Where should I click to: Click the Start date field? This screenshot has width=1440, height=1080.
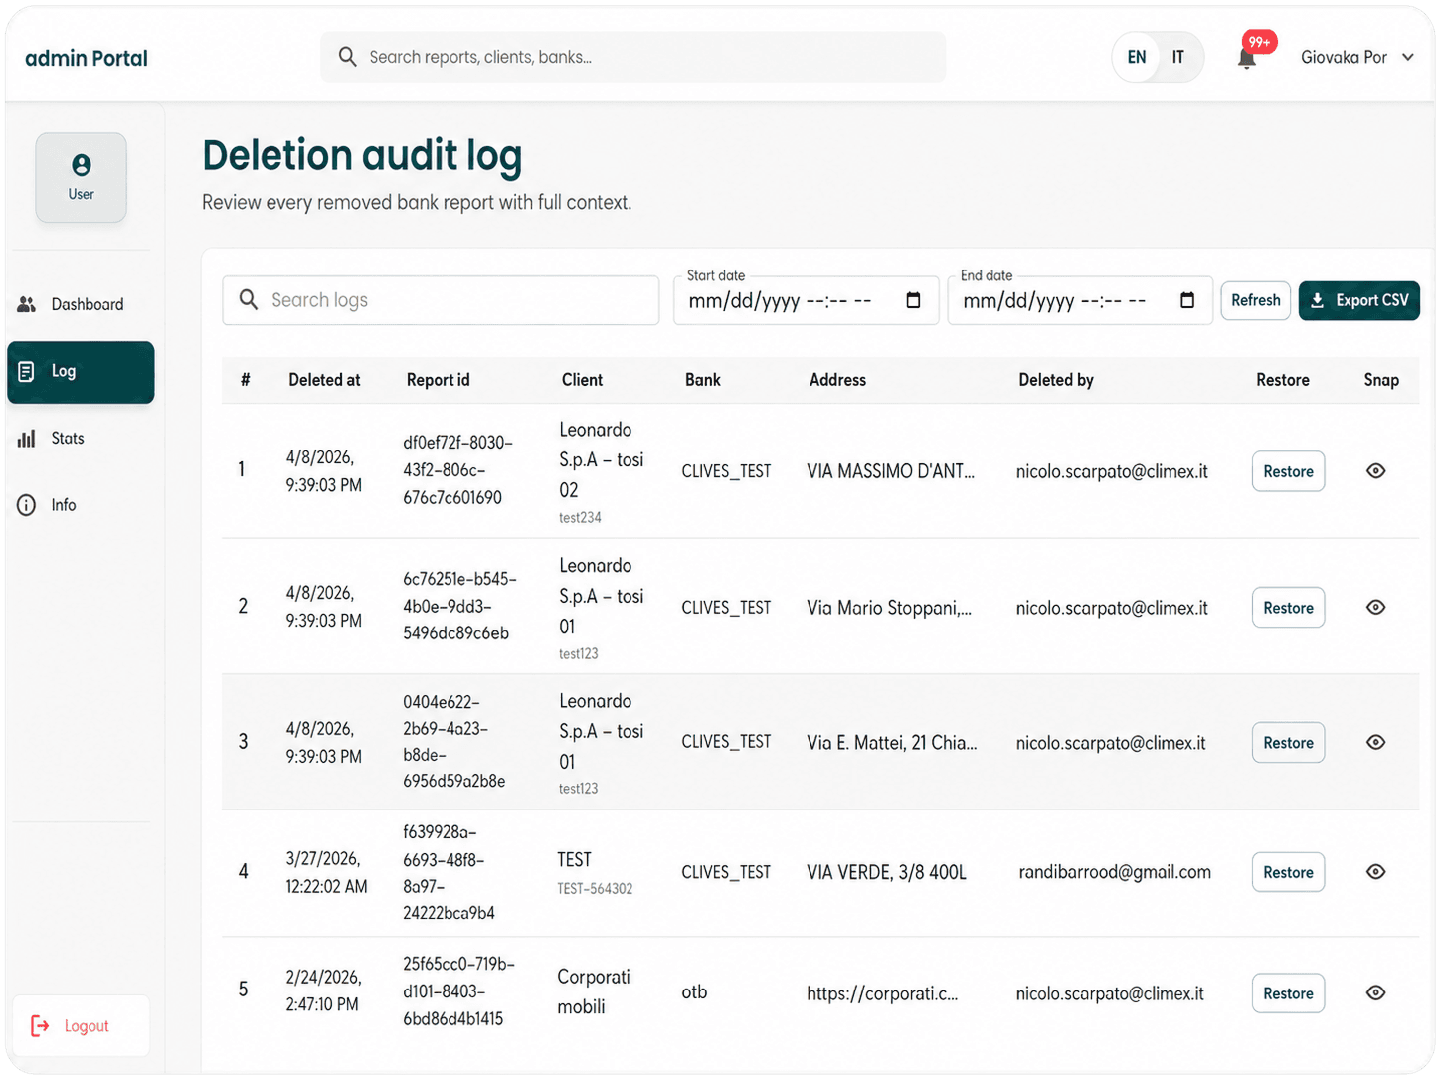(x=807, y=300)
